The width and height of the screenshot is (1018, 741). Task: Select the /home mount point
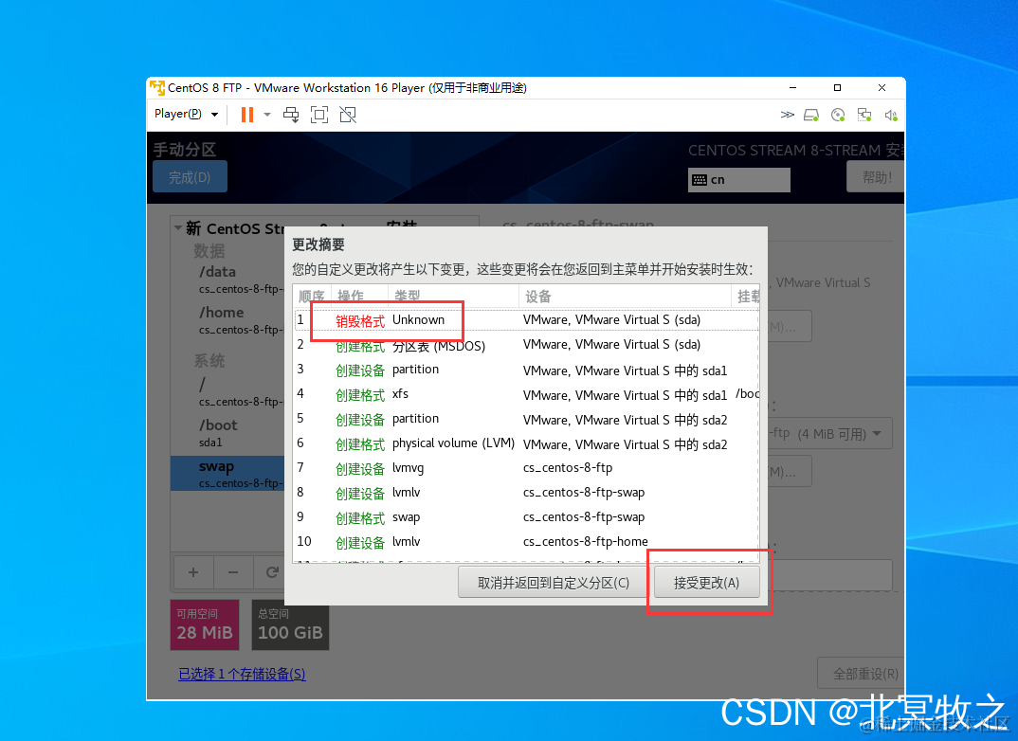(227, 320)
